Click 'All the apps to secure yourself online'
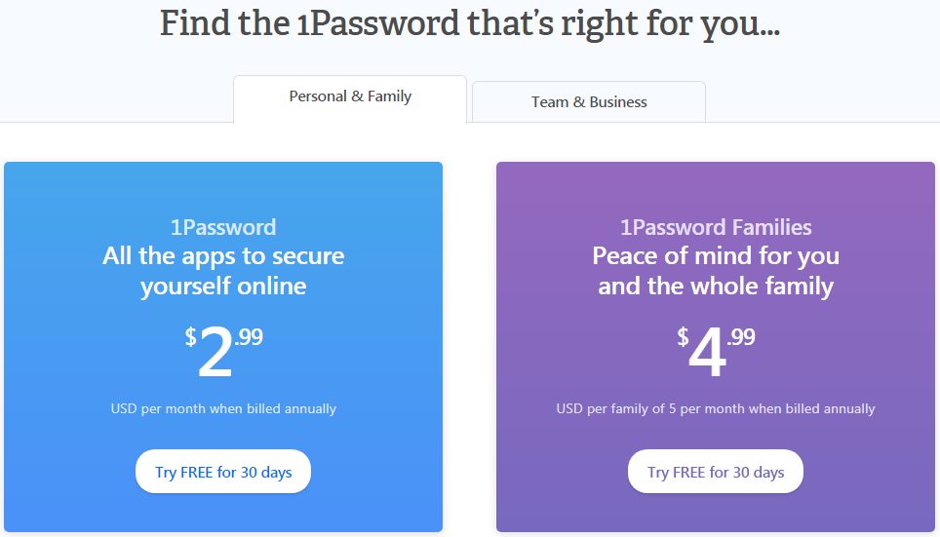 point(223,271)
